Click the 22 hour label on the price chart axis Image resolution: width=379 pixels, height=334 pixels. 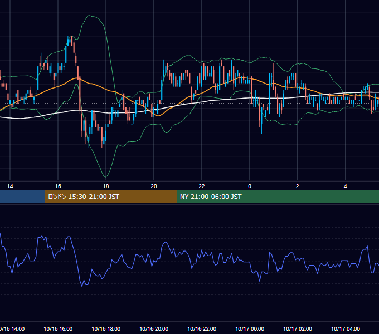202,186
